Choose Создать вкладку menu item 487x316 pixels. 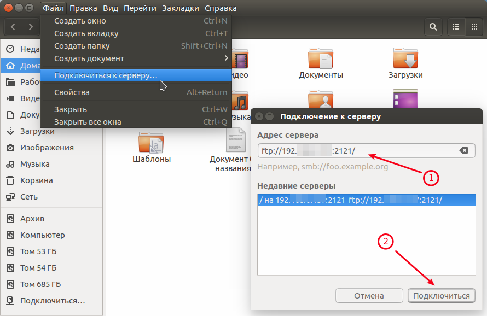pyautogui.click(x=136, y=33)
